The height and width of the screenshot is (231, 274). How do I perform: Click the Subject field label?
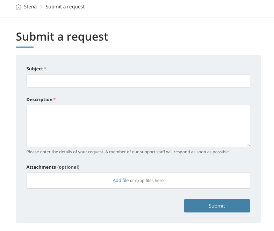pos(35,69)
